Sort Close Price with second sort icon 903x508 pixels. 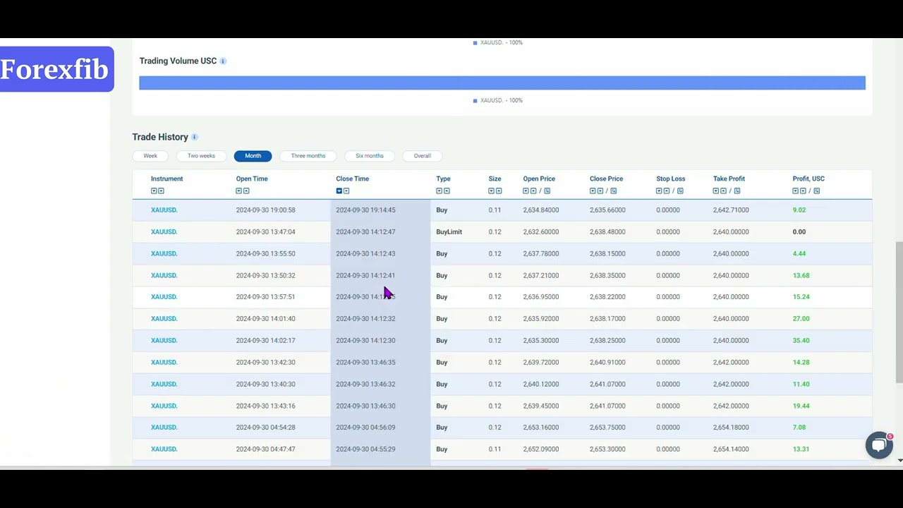coord(600,191)
